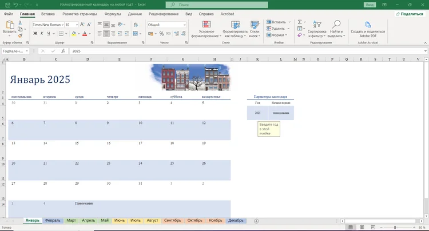Toggle bottom vertical alignment
429x231 pixels.
(x=113, y=25)
